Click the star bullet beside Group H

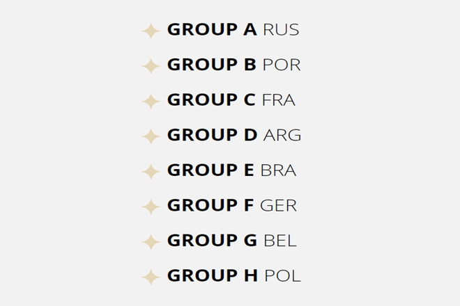(x=151, y=277)
